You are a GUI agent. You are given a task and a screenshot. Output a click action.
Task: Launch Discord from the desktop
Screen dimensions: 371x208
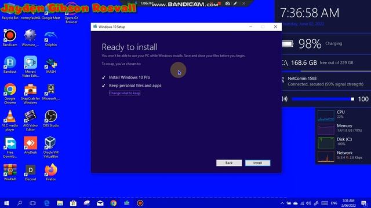[31, 172]
